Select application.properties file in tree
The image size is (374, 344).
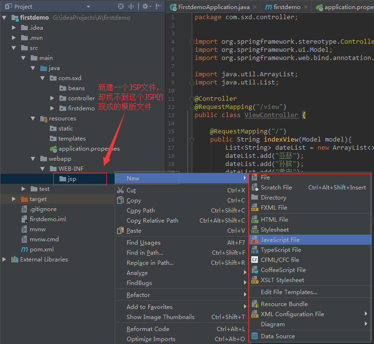(x=85, y=149)
